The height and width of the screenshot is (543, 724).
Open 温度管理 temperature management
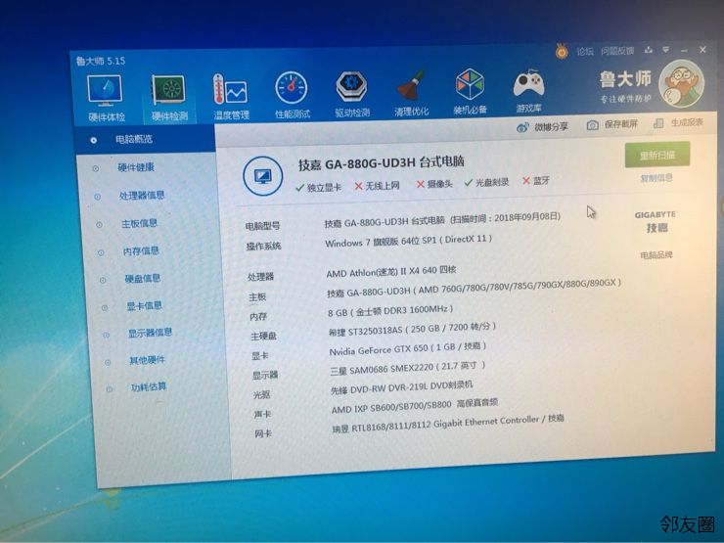(x=231, y=96)
